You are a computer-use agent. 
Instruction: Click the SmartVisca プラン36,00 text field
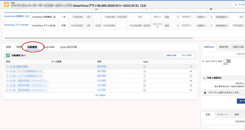click(44, 25)
